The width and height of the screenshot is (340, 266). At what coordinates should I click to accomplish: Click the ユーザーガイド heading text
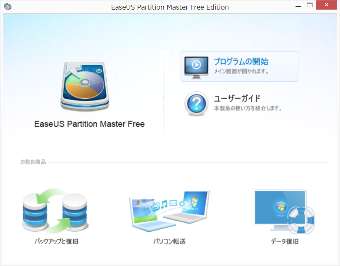237,98
